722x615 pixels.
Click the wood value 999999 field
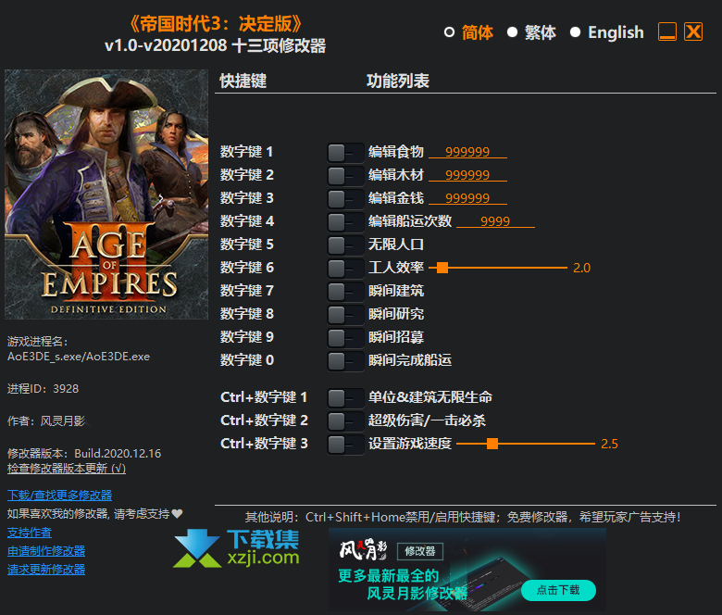click(x=467, y=175)
